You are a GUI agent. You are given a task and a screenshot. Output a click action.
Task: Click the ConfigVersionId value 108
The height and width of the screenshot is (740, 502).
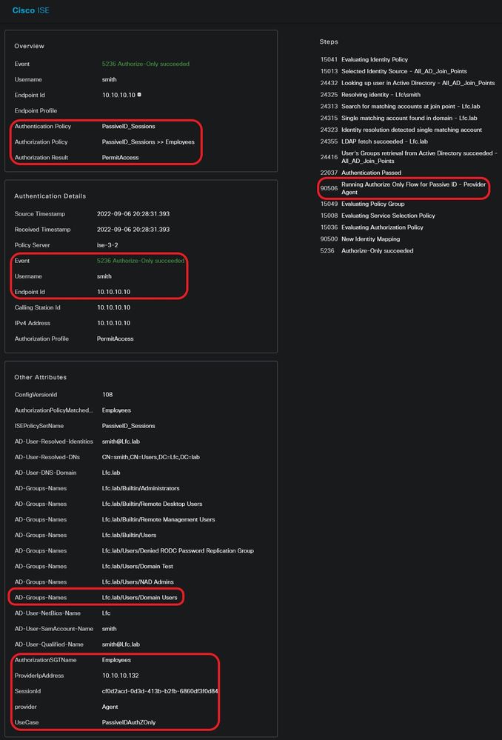pos(107,395)
